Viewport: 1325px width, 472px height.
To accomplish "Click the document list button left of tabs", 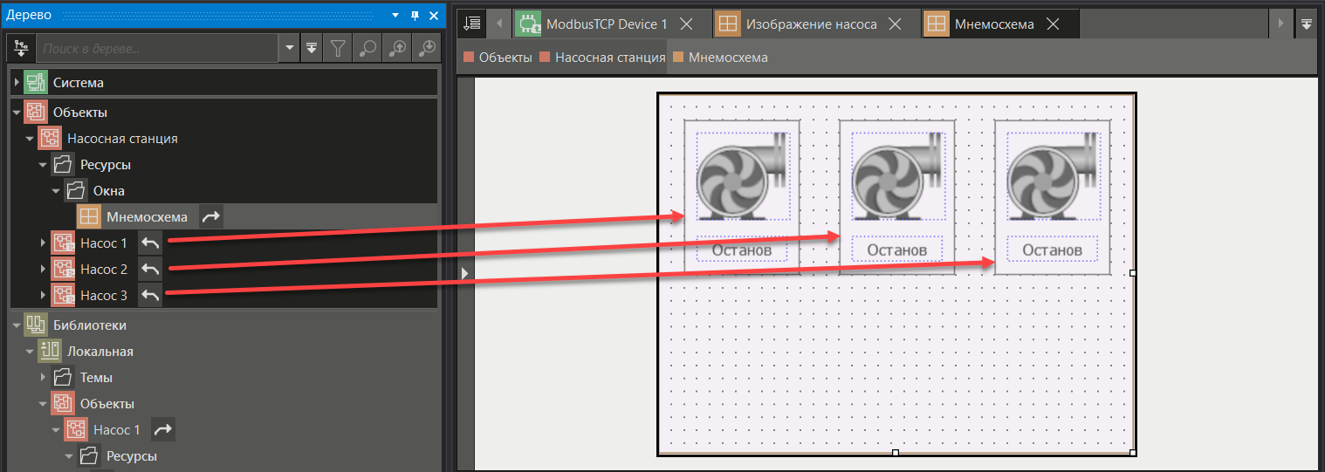I will pos(472,24).
